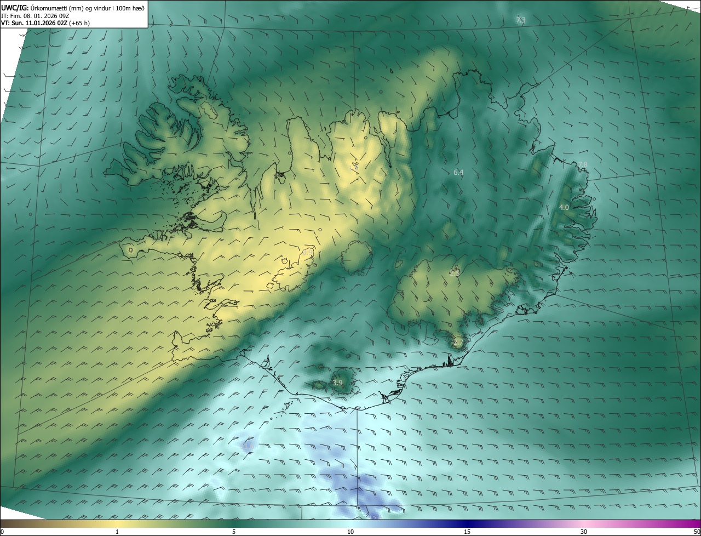Click the 10 tick on color scale

point(350,532)
